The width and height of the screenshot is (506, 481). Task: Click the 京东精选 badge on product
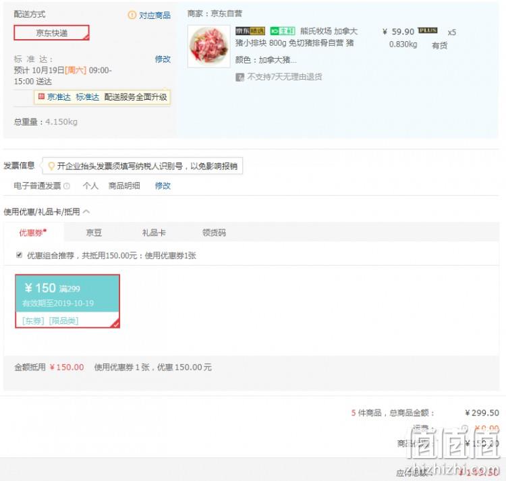point(250,31)
